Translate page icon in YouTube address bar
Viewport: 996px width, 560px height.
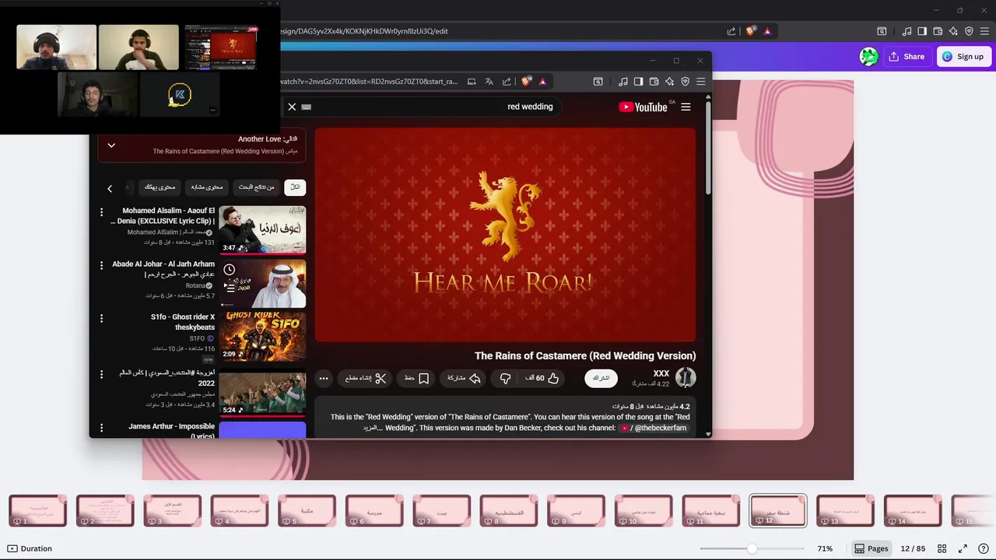489,81
